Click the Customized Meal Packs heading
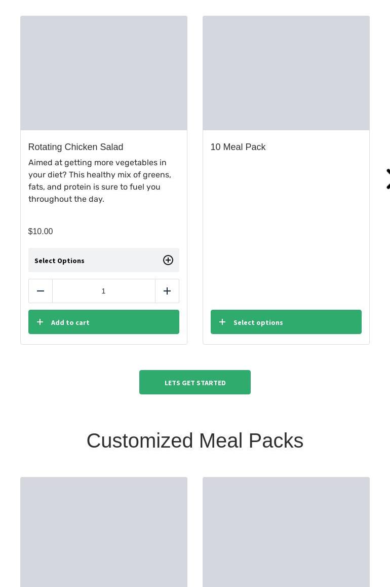 coord(195,441)
